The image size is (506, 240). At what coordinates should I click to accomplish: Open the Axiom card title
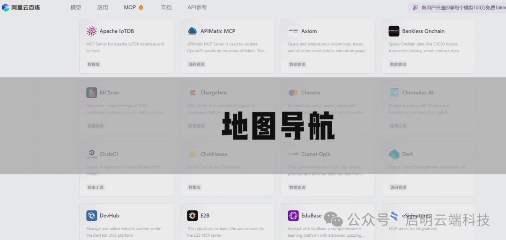point(309,31)
